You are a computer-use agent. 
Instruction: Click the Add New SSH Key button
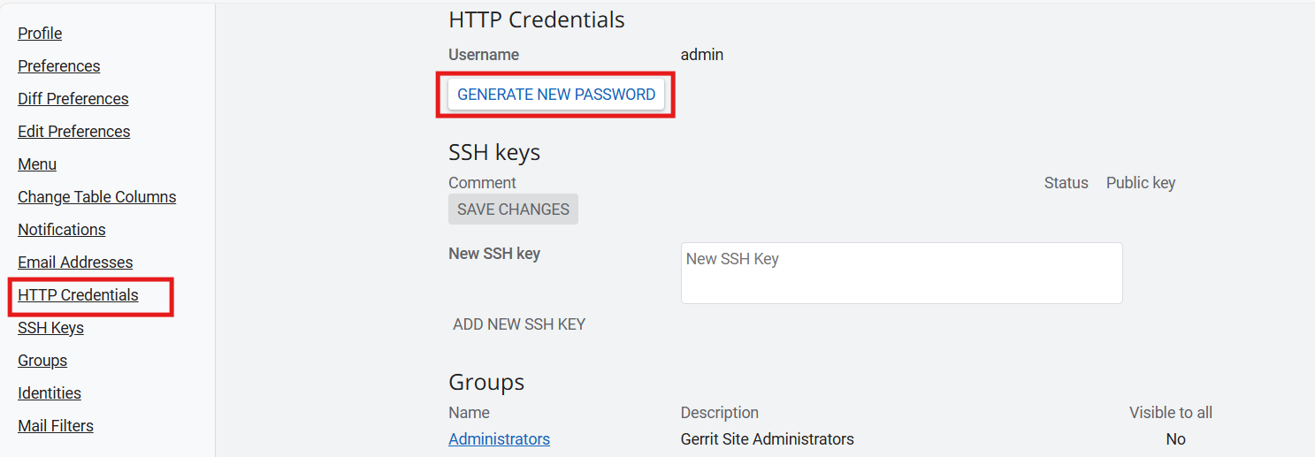pyautogui.click(x=519, y=324)
